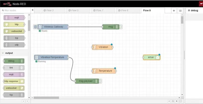The image size is (203, 104).
Task: Toggle the msg debug node output button
Action: pos(121,27)
